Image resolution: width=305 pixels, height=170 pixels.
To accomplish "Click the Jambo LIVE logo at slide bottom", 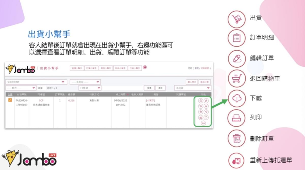I will tap(29, 158).
